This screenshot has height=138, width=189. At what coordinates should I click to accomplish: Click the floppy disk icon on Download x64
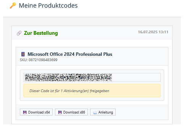[x=25, y=112]
